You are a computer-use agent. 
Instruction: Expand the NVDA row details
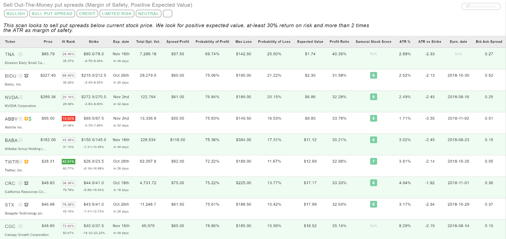(x=20, y=97)
